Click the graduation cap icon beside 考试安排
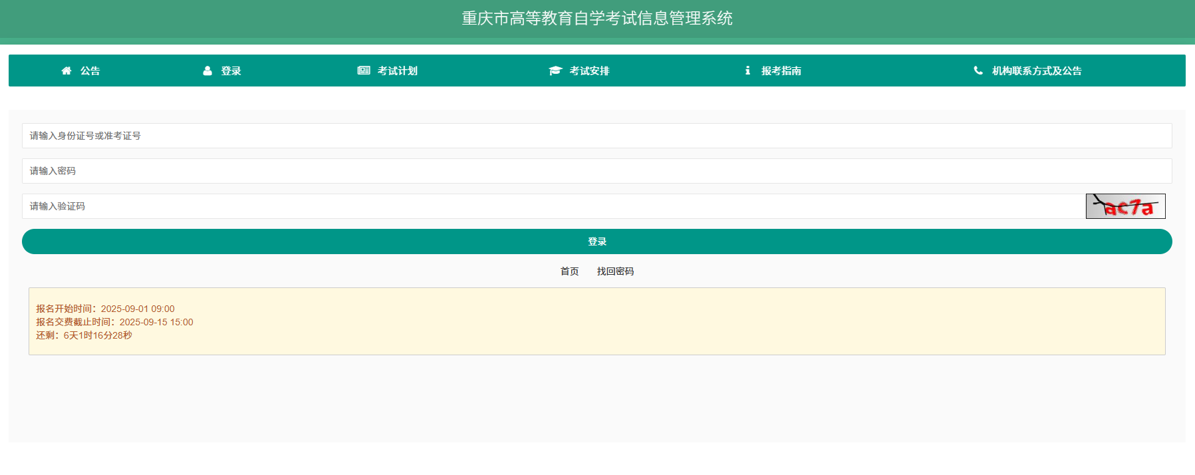The image size is (1195, 475). click(x=555, y=71)
